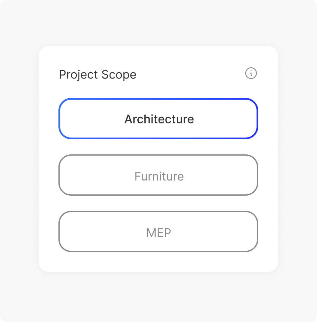
Task: Click the MEP pill at the bottom
Action: (158, 231)
